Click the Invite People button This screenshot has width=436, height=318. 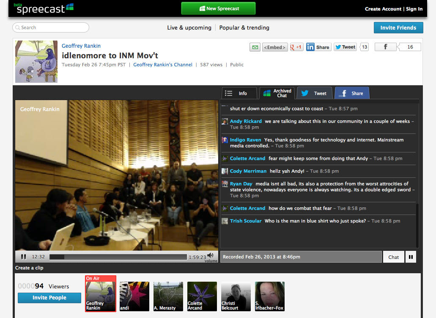click(49, 298)
